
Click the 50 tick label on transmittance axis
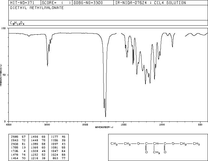tap(4, 75)
